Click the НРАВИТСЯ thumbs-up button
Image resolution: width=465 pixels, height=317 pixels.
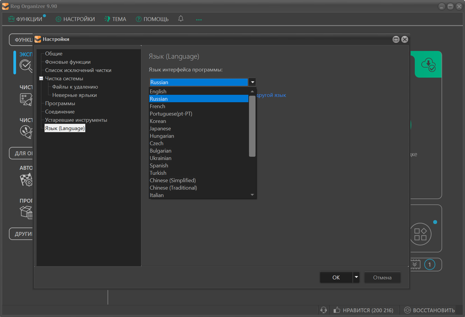(363, 310)
